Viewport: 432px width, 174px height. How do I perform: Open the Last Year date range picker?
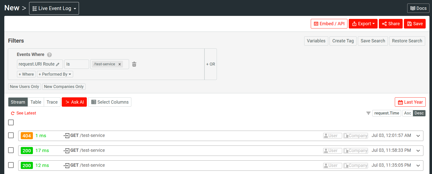410,102
